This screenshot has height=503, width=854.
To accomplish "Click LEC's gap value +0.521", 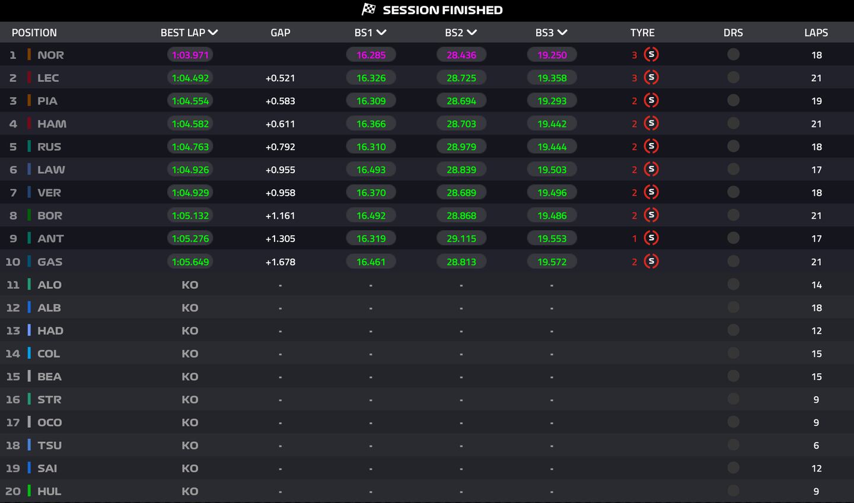I will (x=280, y=77).
